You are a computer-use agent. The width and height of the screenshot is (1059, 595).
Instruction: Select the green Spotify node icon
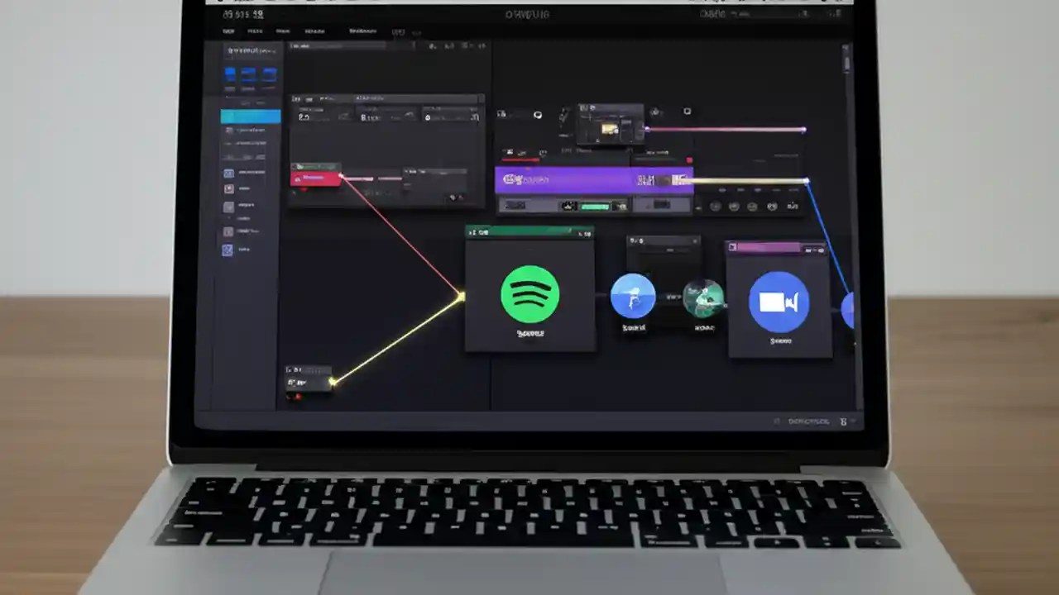[530, 295]
